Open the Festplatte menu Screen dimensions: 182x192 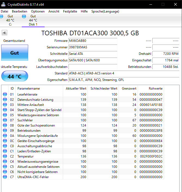click(x=70, y=11)
